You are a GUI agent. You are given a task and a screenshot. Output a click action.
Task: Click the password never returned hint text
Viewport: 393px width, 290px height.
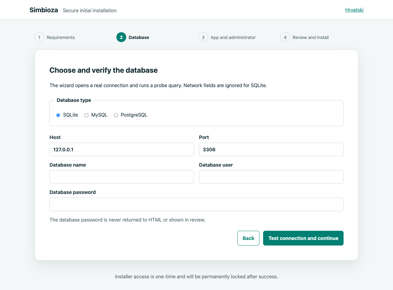pos(127,220)
